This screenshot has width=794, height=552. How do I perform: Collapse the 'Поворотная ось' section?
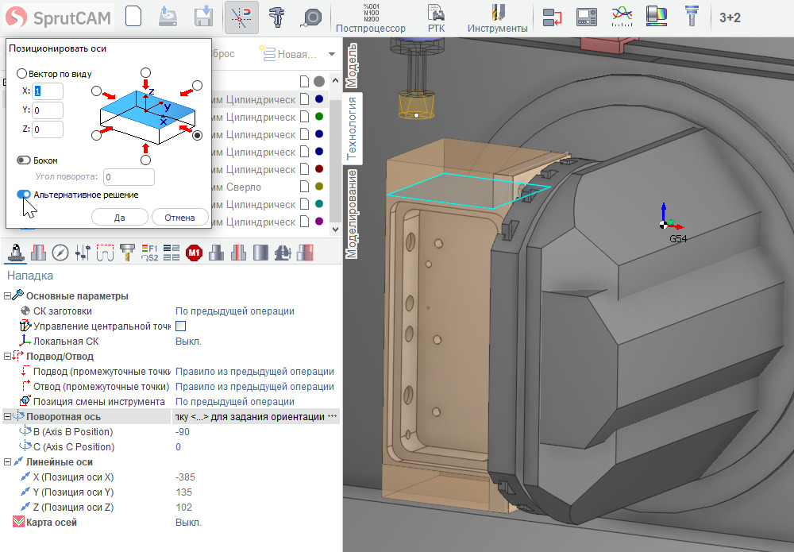7,417
